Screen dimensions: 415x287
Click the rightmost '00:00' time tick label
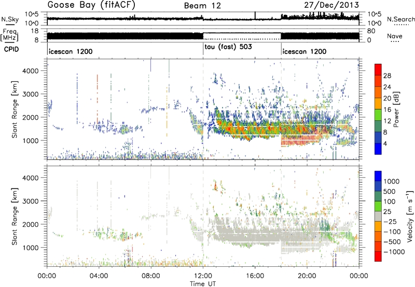click(359, 276)
